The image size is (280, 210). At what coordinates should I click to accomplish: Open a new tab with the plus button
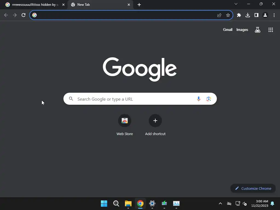[x=139, y=5]
